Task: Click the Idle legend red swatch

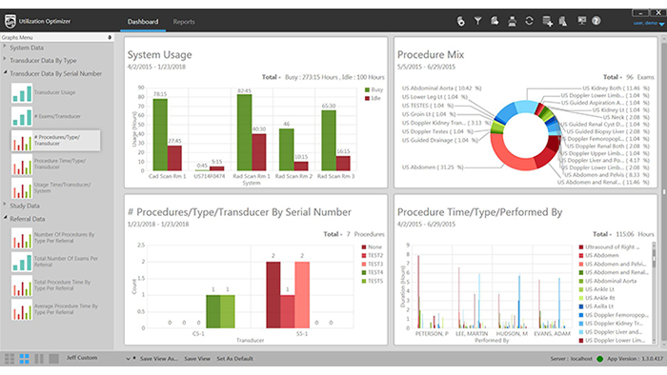Action: (x=367, y=99)
